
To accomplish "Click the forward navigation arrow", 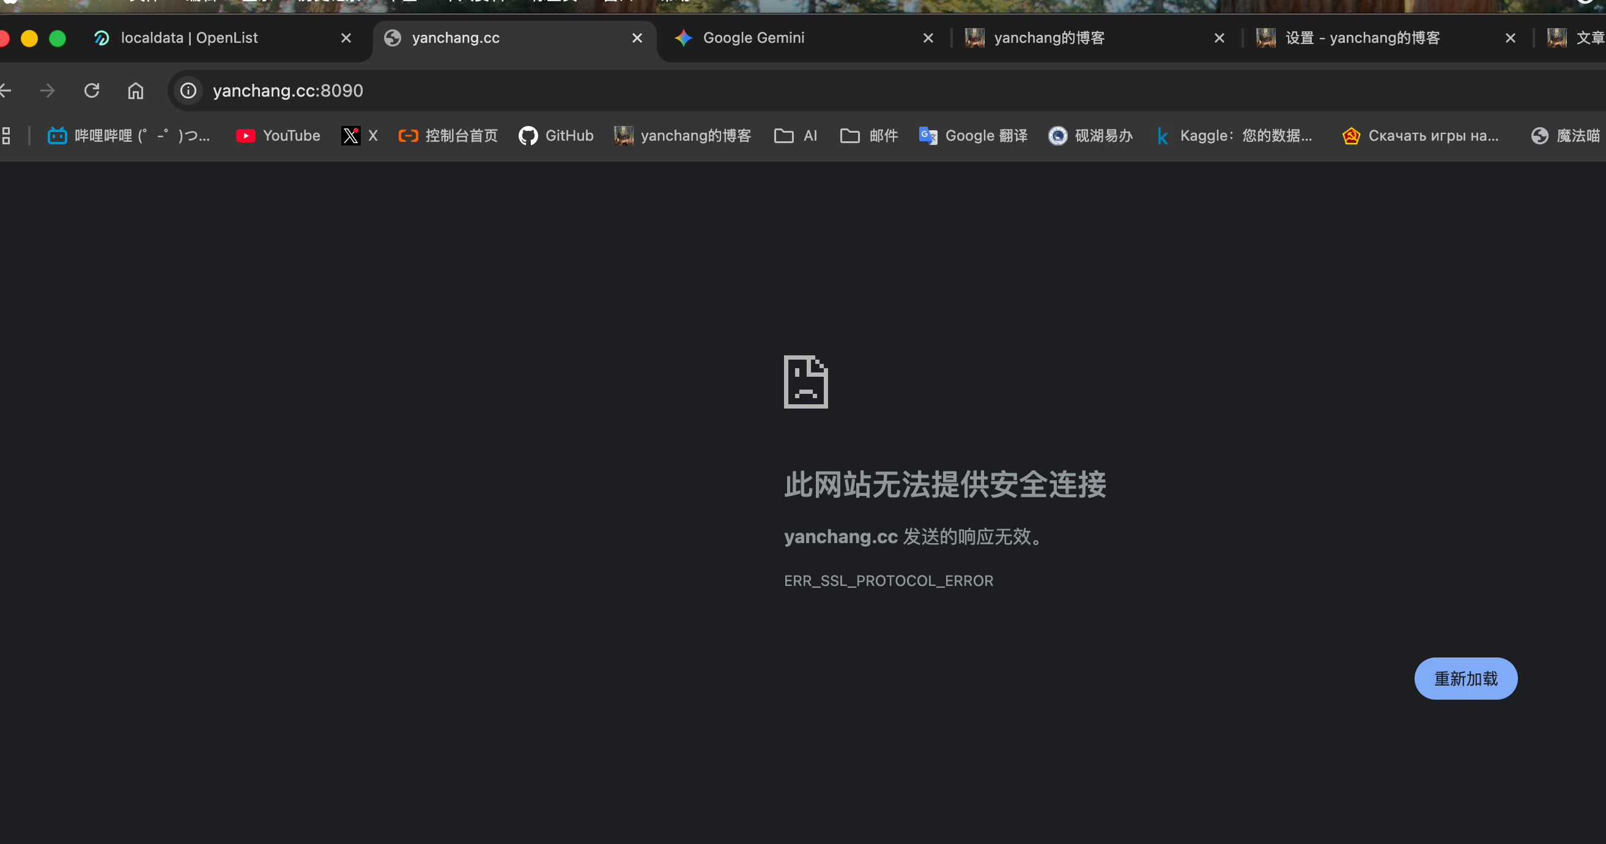I will 47,91.
